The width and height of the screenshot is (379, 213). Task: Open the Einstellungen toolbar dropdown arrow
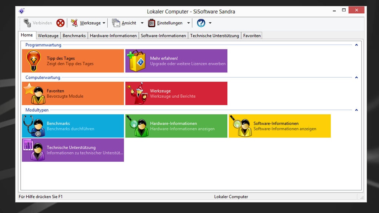(188, 23)
